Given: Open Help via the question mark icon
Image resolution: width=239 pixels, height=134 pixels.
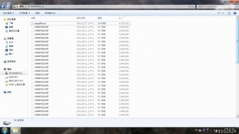Looking at the screenshot, I should (235, 13).
